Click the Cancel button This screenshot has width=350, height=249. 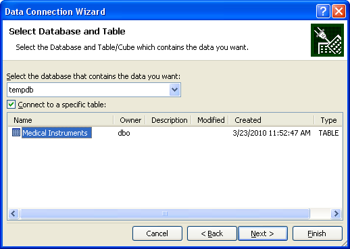[157, 233]
